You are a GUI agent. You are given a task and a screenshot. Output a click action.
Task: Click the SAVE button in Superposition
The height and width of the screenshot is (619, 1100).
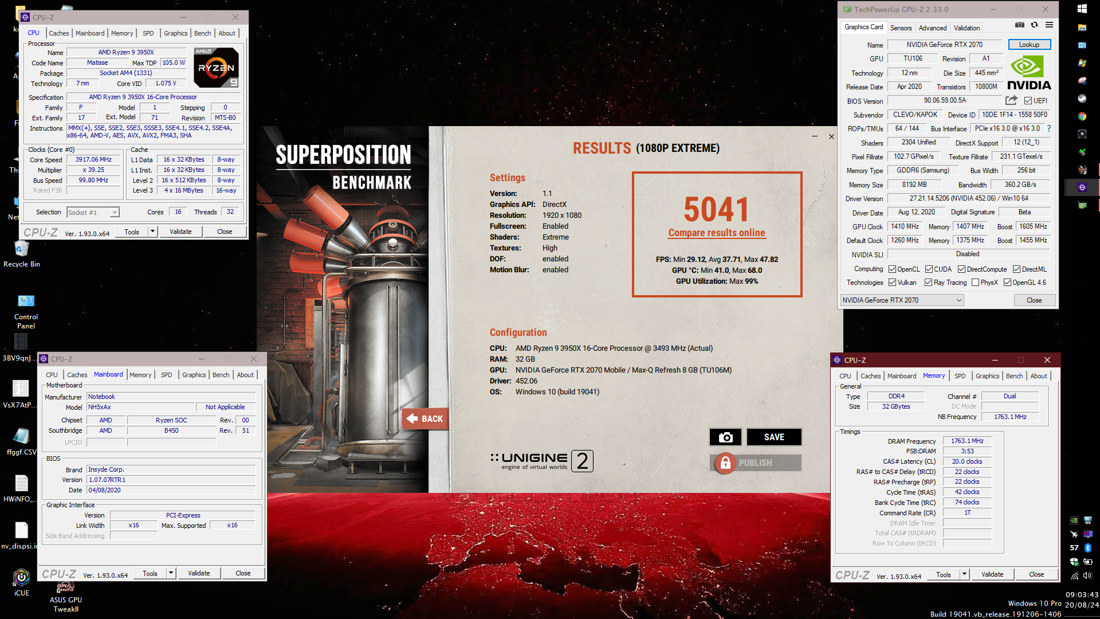click(x=774, y=437)
